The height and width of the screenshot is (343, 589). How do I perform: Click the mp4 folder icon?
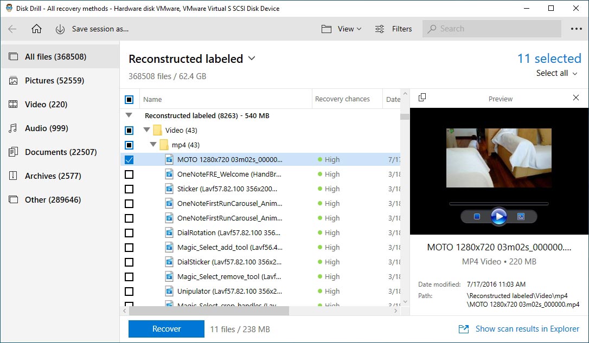click(164, 145)
